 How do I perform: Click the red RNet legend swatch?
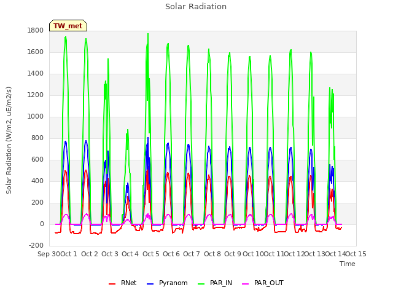(112, 284)
